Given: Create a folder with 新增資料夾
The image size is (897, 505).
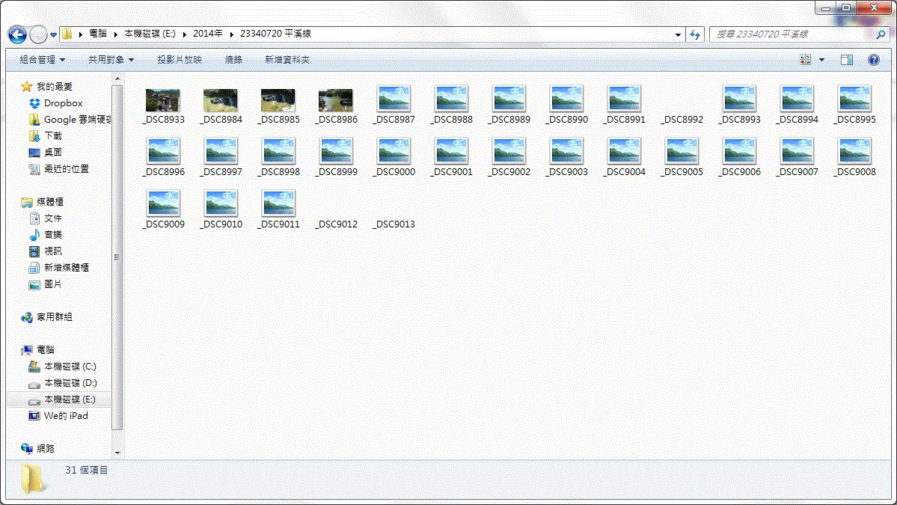Looking at the screenshot, I should click(287, 60).
